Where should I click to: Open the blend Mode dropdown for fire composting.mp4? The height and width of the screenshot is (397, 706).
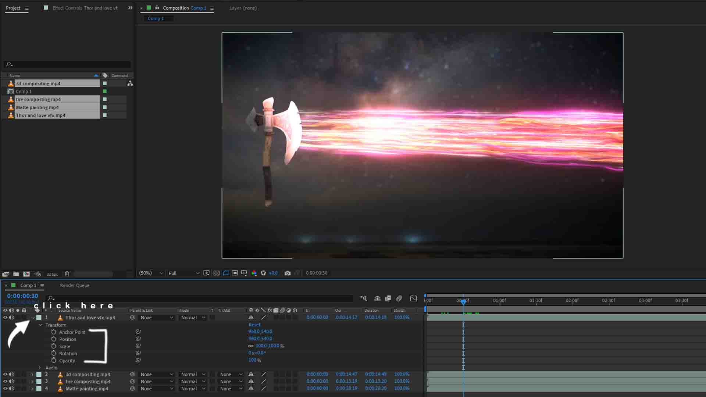point(192,382)
